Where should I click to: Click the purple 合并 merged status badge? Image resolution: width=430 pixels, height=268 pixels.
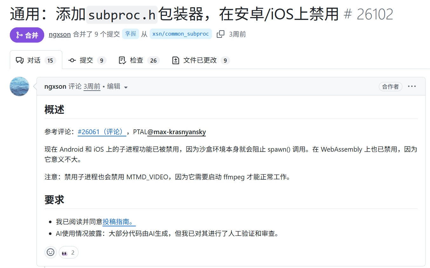point(27,35)
